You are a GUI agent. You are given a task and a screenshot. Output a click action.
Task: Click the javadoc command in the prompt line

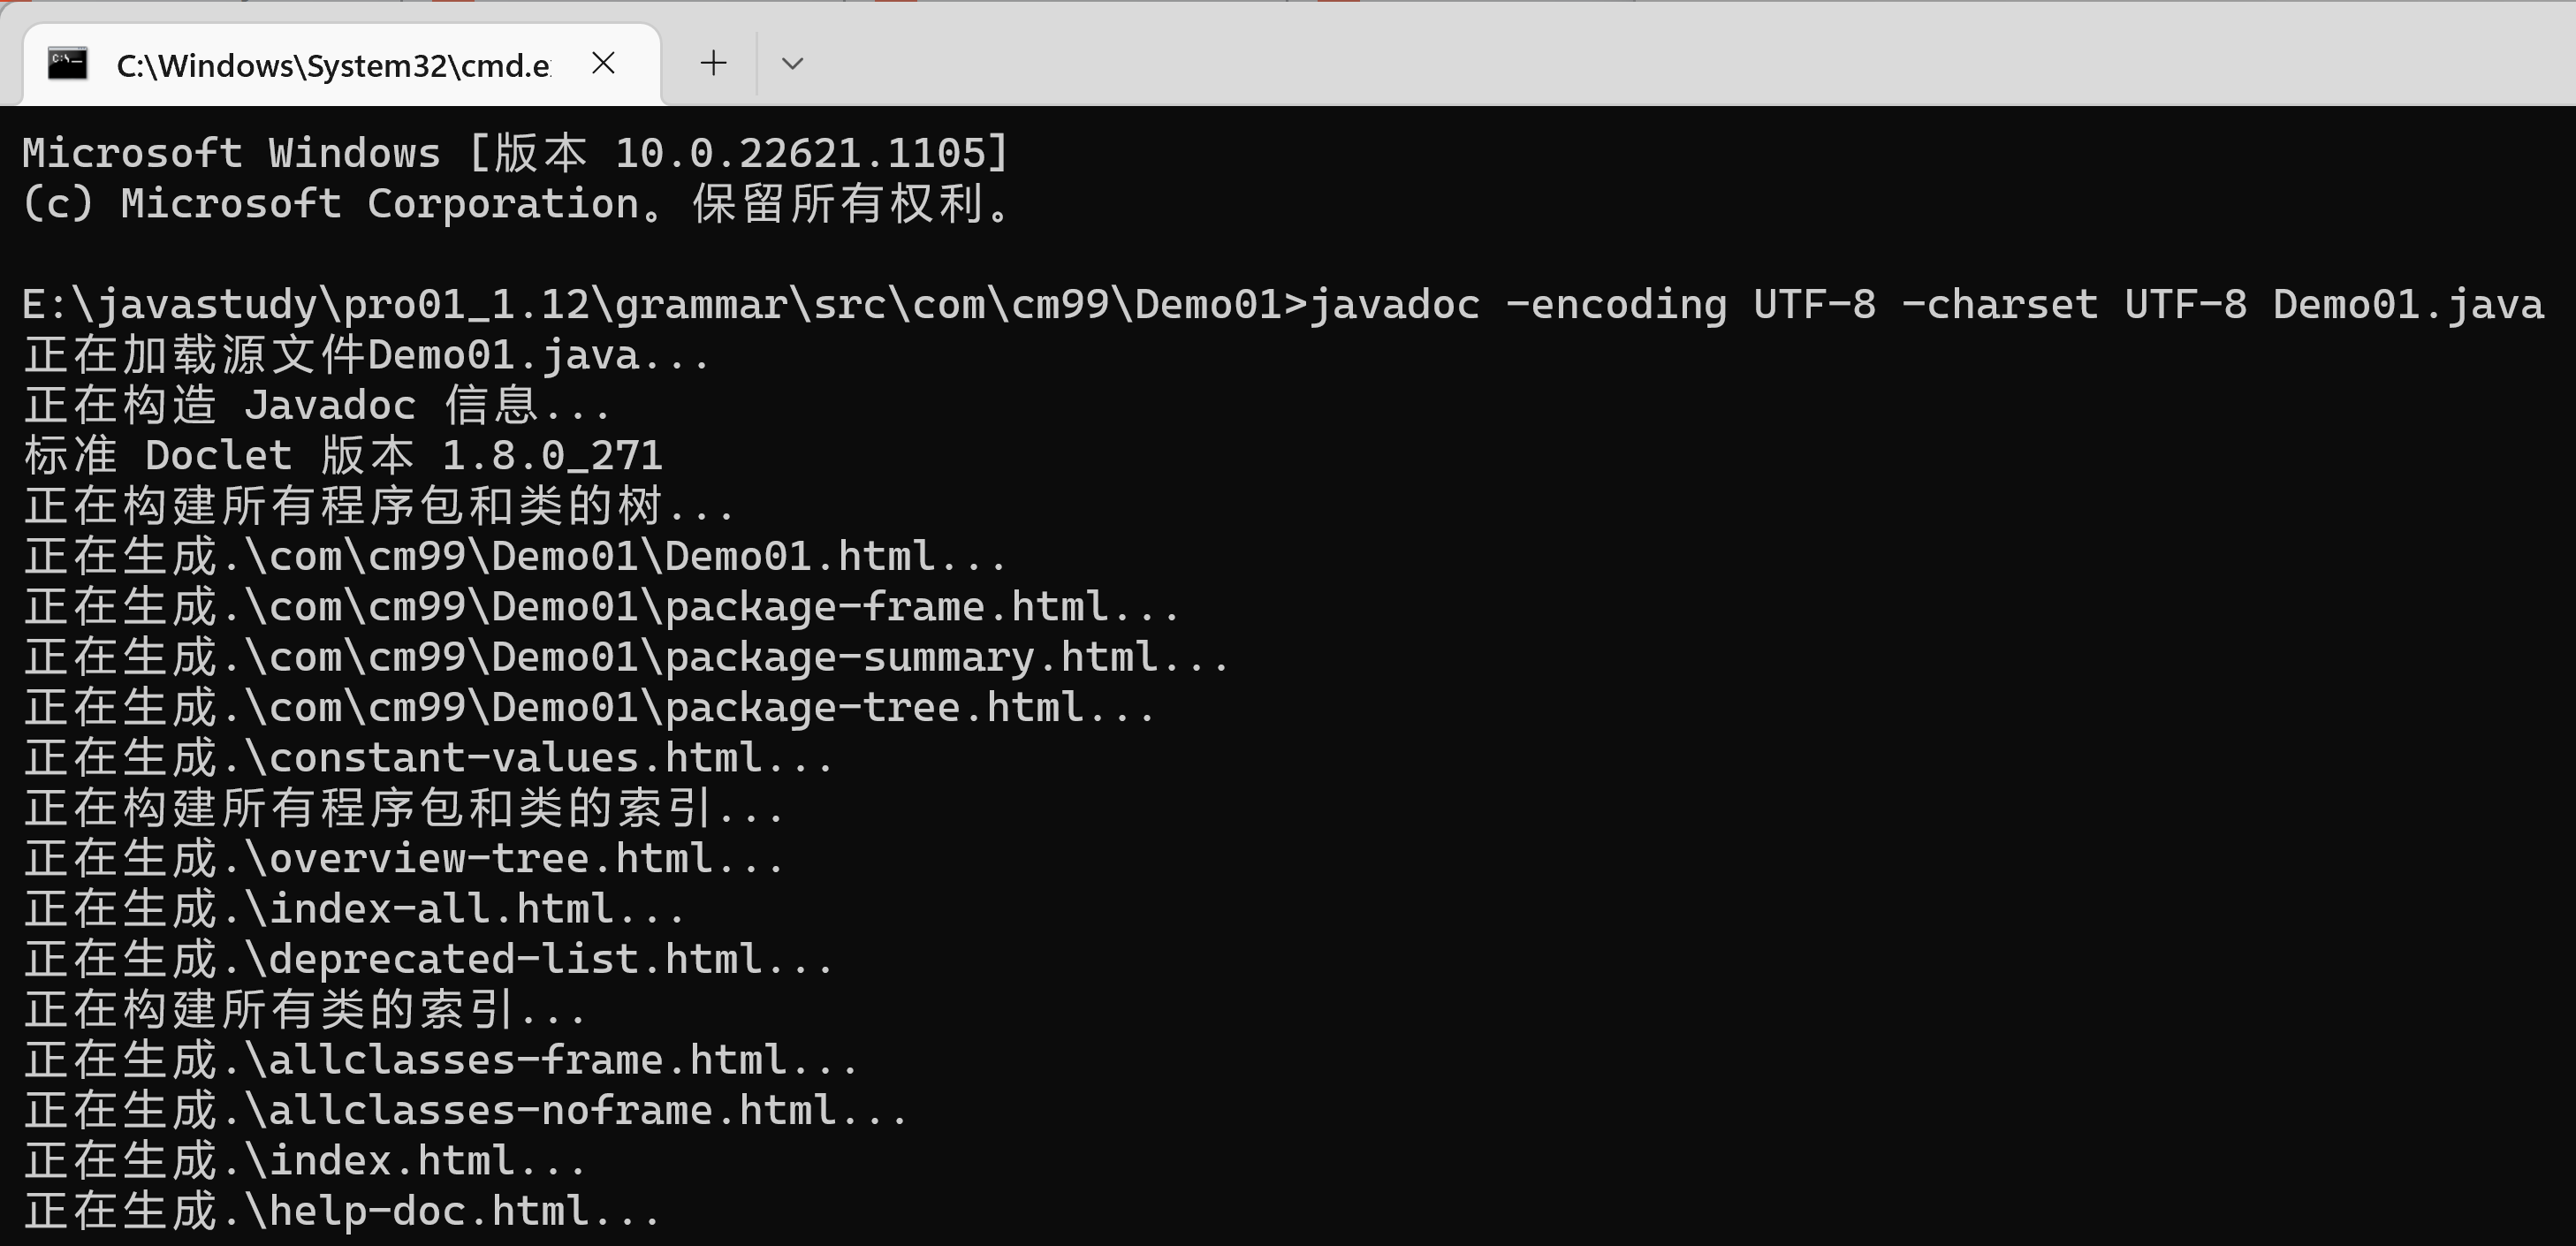click(x=1926, y=304)
